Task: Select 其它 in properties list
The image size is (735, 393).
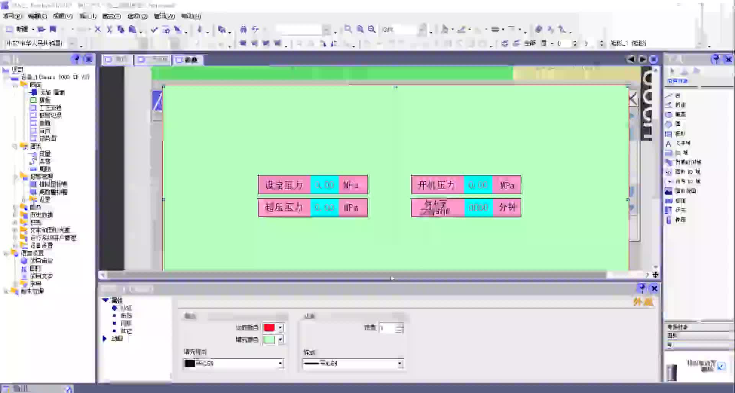Action: pyautogui.click(x=126, y=331)
